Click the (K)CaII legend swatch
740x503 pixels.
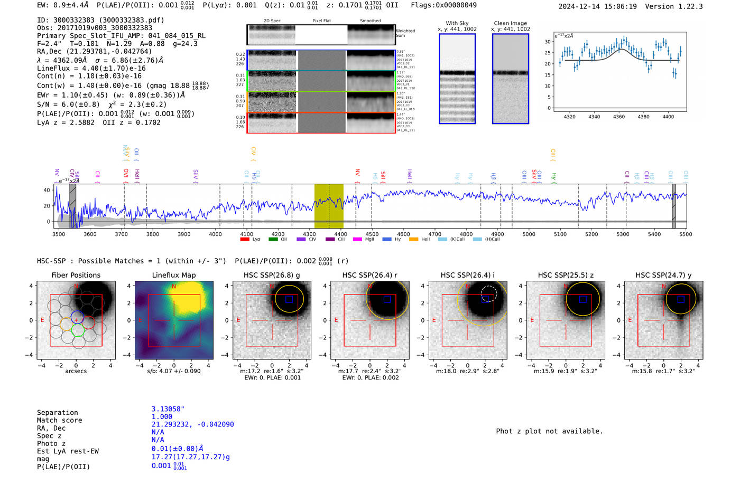[x=442, y=239]
